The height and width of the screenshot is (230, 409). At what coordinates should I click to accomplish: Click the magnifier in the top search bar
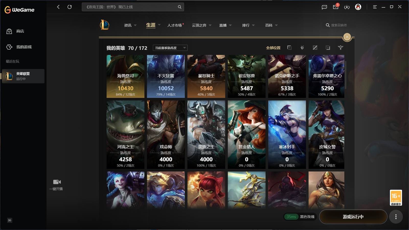[180, 7]
